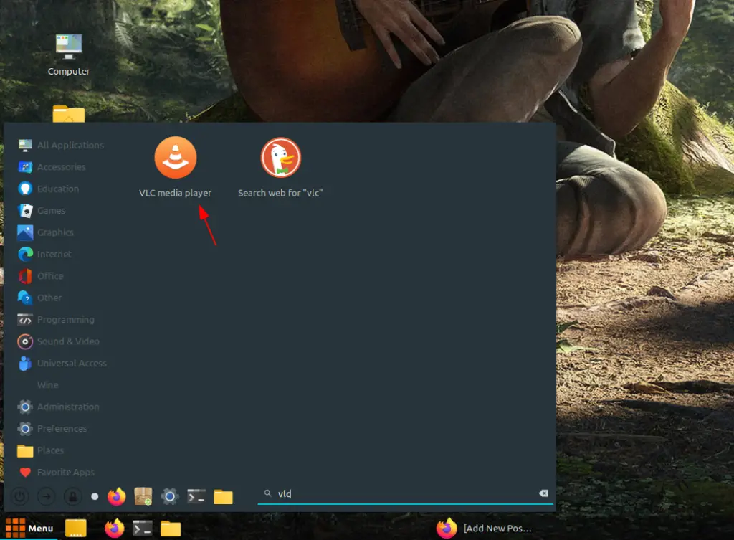Click the Menu button on the panel
This screenshot has width=734, height=540.
[29, 529]
